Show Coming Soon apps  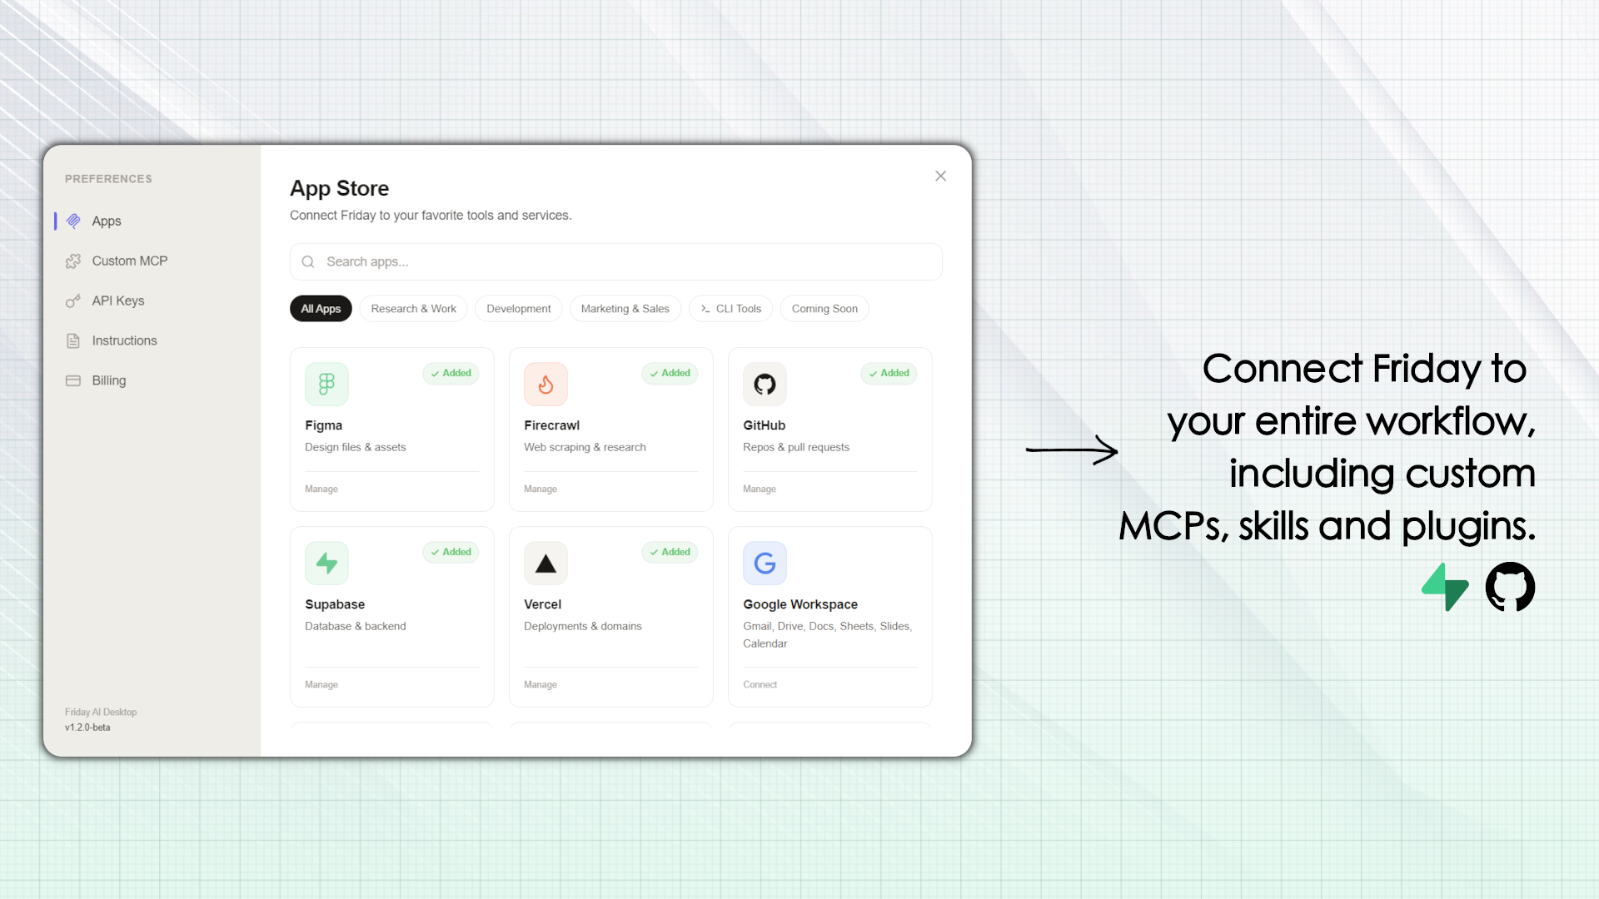coord(824,309)
